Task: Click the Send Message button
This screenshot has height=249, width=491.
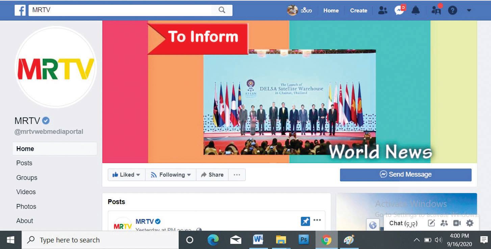Action: [406, 175]
